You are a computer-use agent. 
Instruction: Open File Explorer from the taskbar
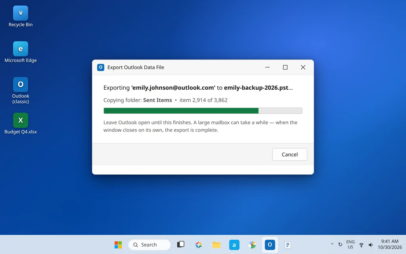tap(216, 244)
